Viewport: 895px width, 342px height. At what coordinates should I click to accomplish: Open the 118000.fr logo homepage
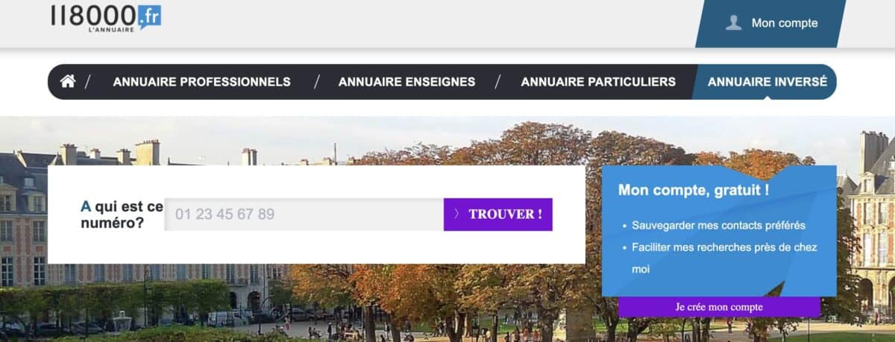pyautogui.click(x=106, y=18)
